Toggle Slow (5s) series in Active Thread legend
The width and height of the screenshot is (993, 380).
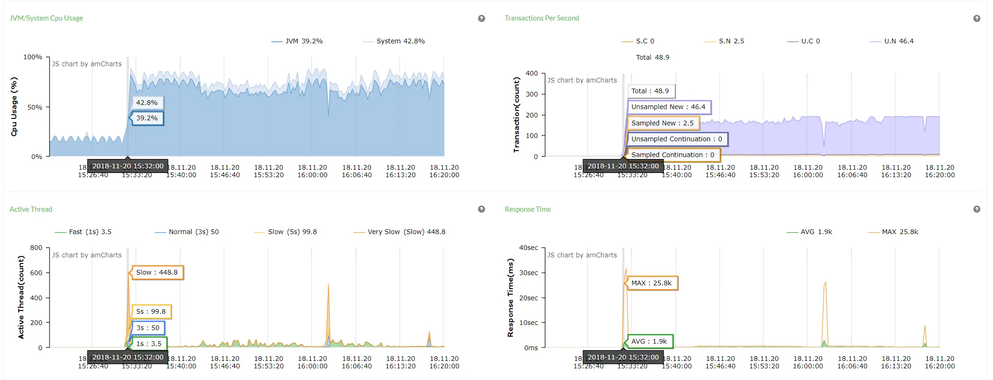tap(285, 232)
